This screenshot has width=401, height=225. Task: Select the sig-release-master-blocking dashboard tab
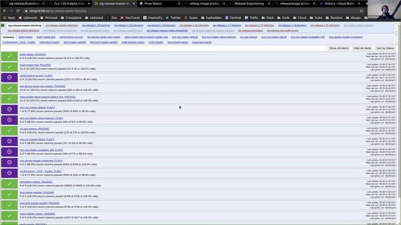(24, 26)
